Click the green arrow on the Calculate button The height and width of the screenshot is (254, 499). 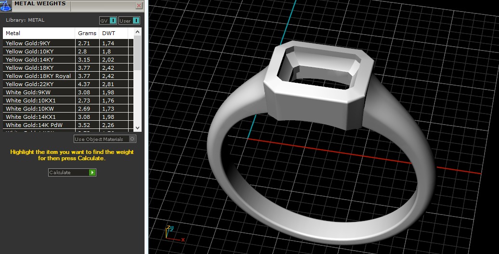click(x=92, y=172)
